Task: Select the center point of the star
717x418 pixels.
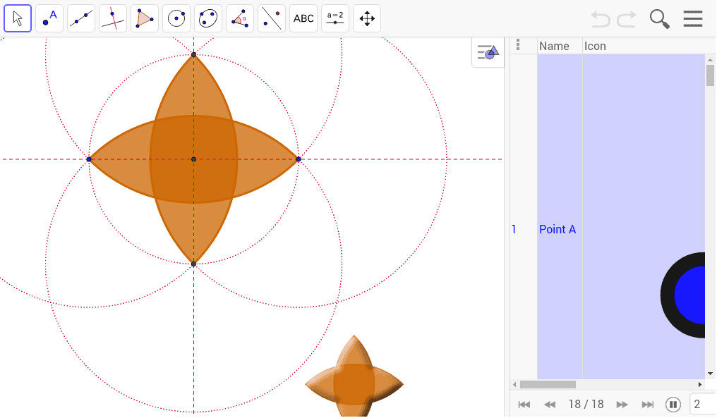Action: pyautogui.click(x=194, y=159)
